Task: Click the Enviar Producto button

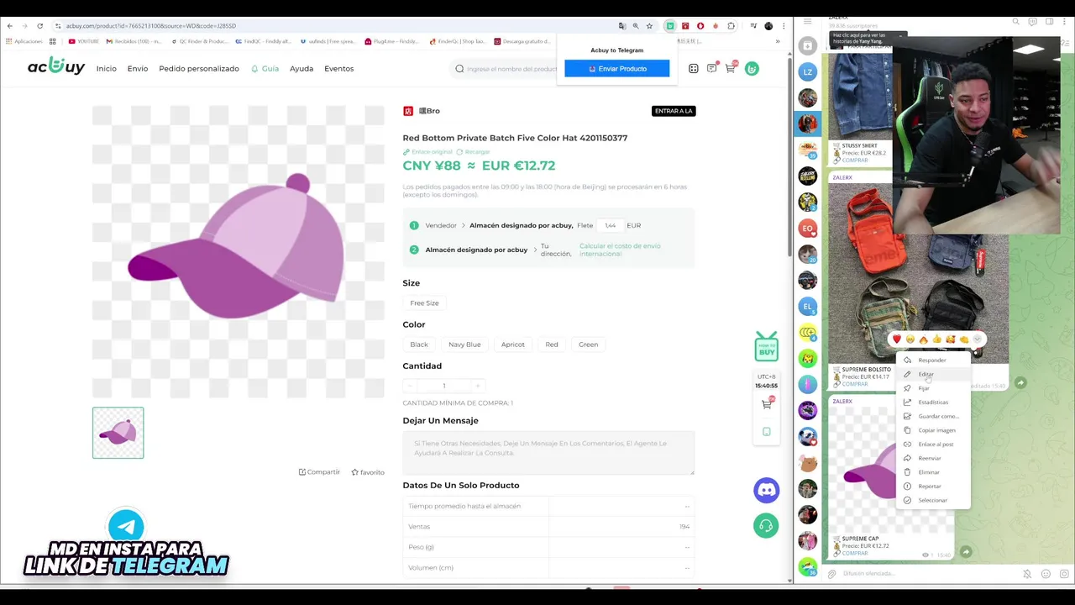Action: coord(617,69)
